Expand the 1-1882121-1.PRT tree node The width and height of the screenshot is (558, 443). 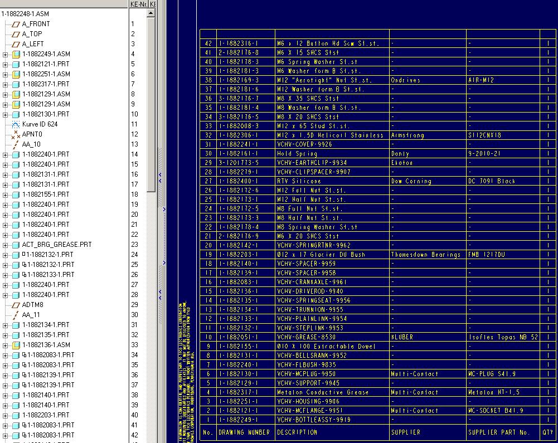6,65
